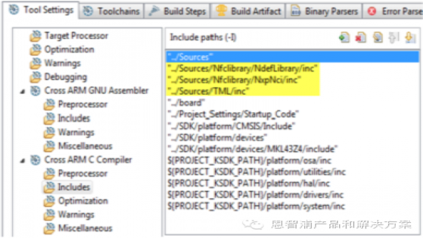Select the platform/utilities/inc include path

(x=256, y=172)
